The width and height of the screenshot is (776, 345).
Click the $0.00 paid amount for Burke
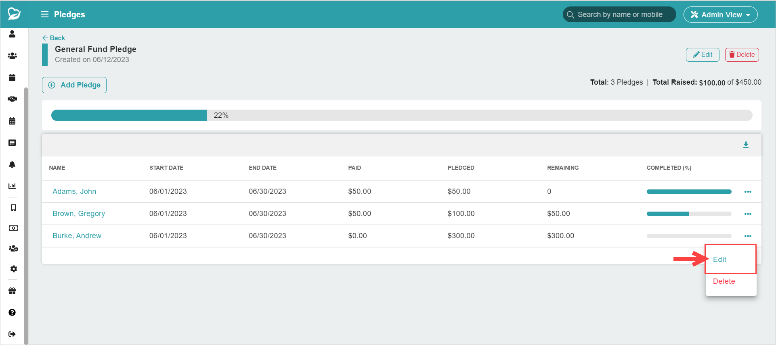click(357, 236)
